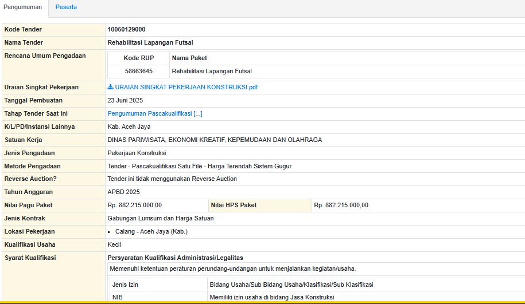Open the Pengumuman Pascakualifikasi stage link
The width and height of the screenshot is (525, 304).
tap(155, 113)
